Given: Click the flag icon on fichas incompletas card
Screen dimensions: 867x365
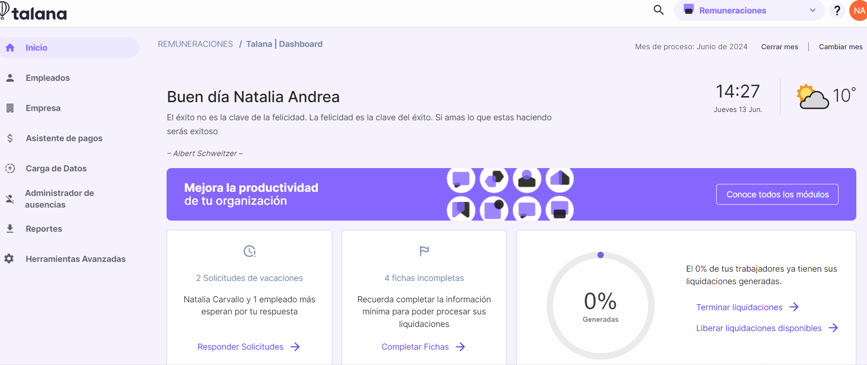Looking at the screenshot, I should pyautogui.click(x=424, y=251).
